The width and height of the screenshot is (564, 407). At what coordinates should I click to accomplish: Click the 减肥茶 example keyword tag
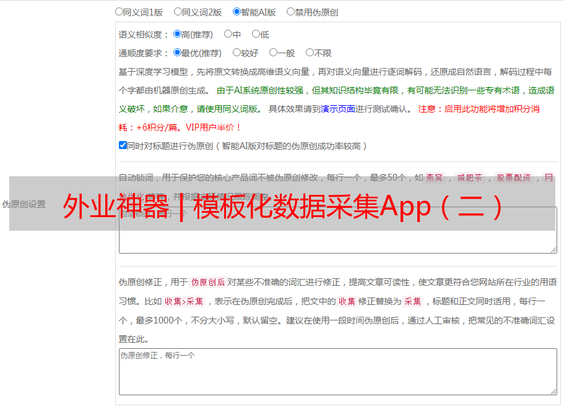pos(470,178)
